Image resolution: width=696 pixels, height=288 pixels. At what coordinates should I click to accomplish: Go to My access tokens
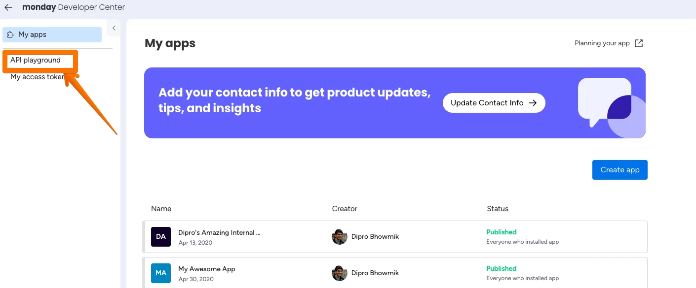38,77
